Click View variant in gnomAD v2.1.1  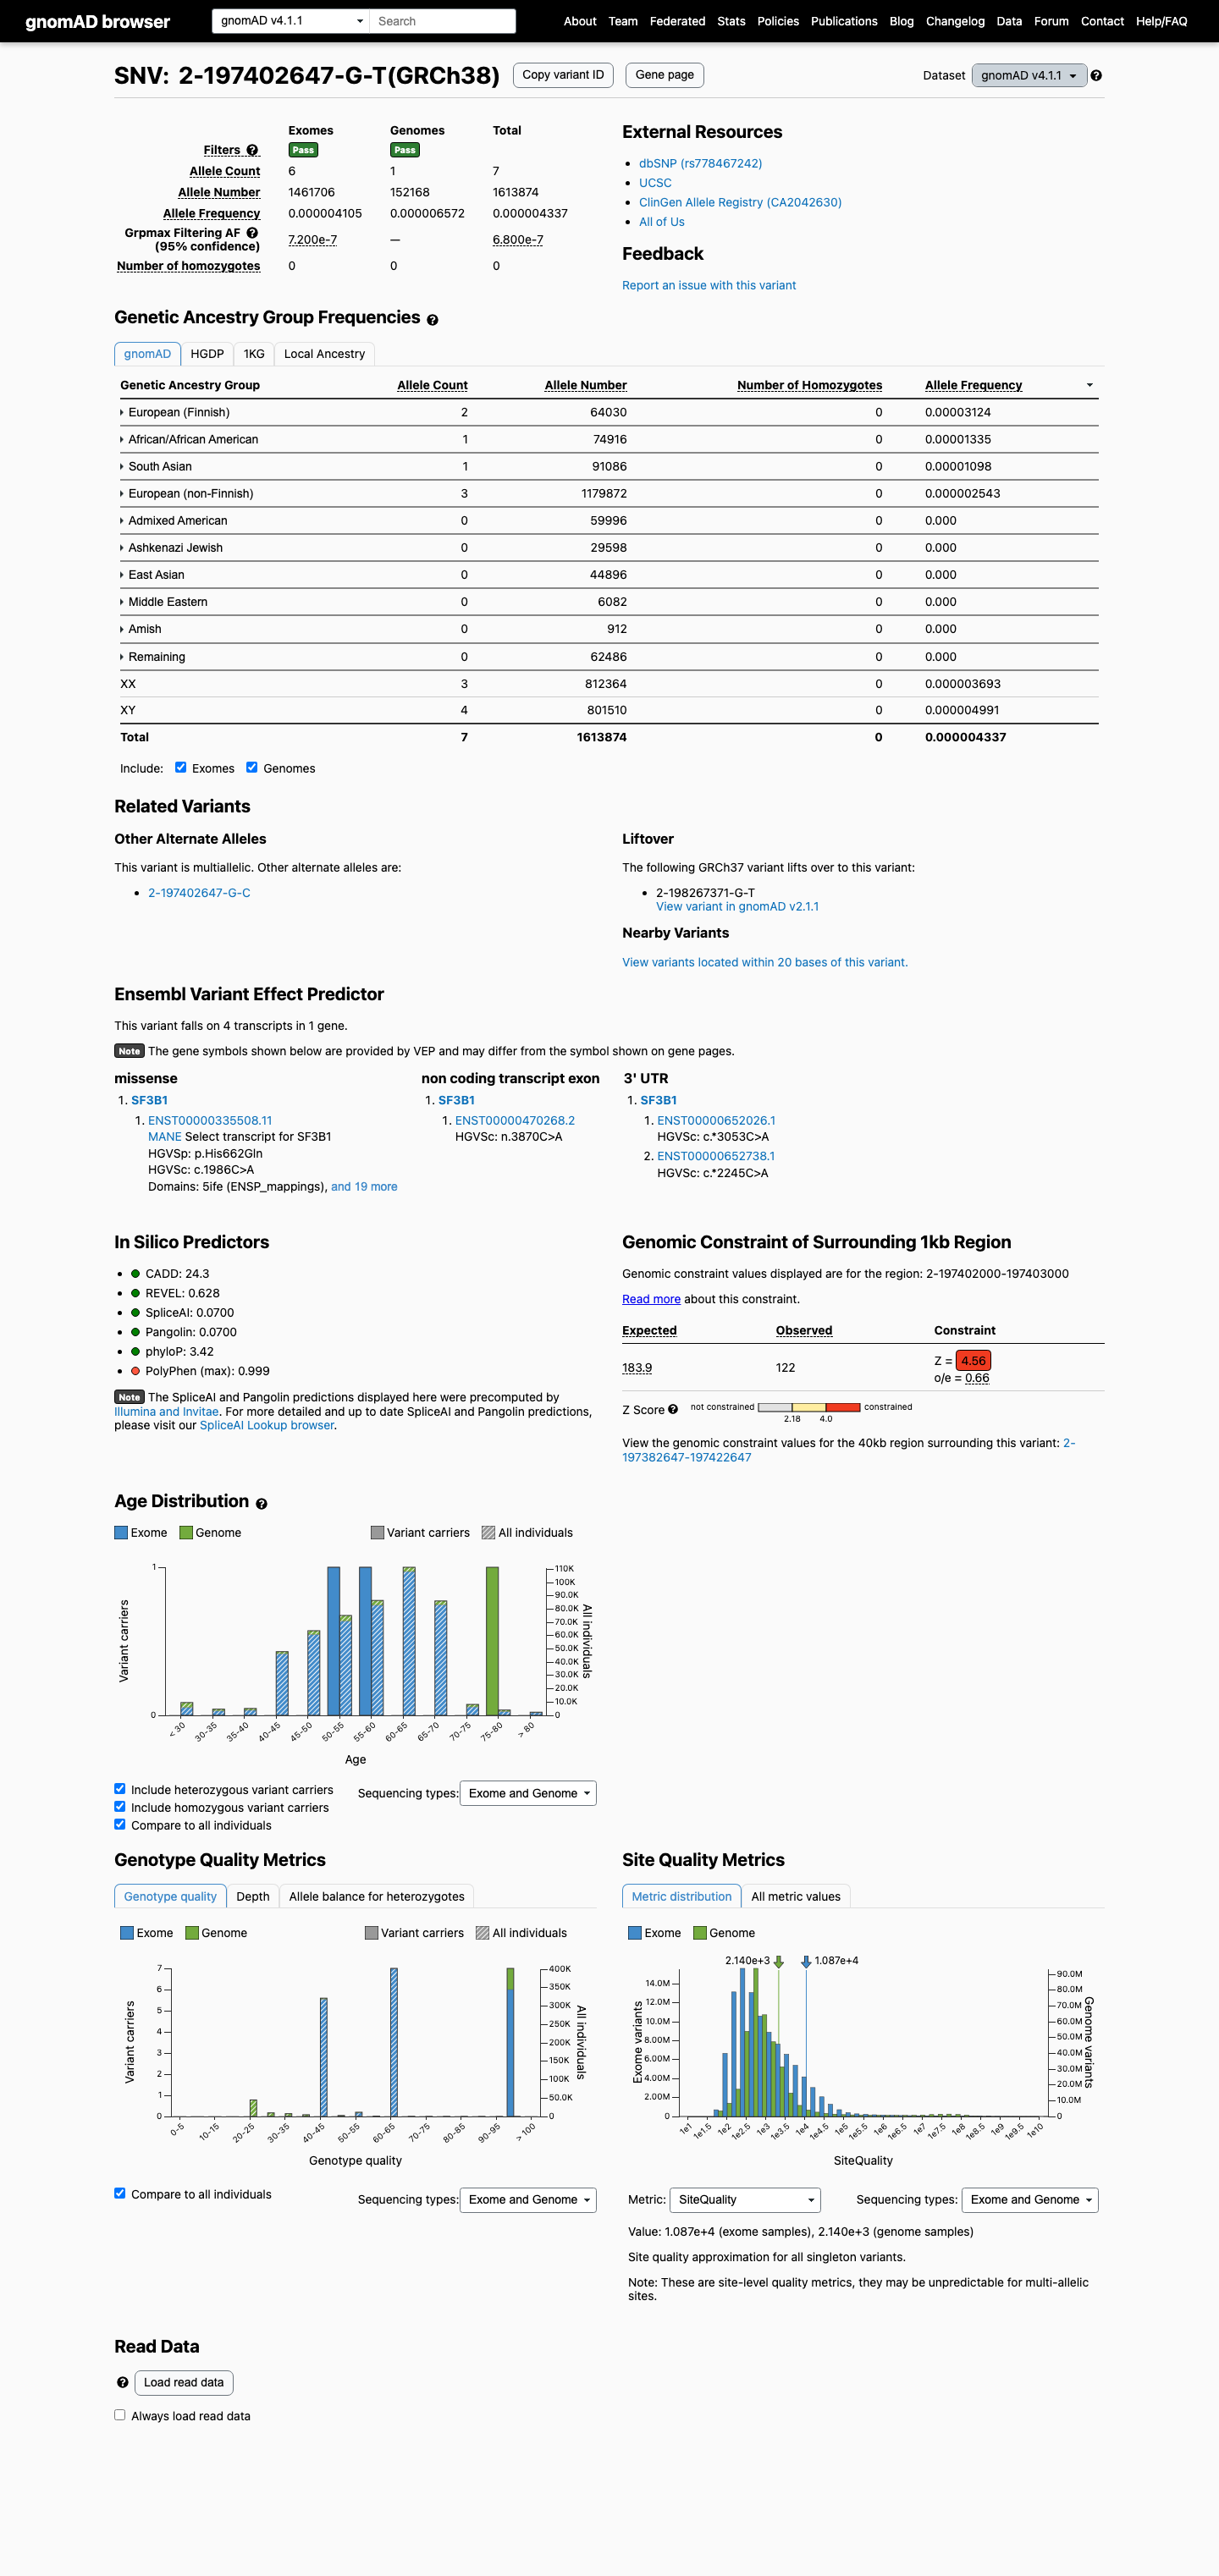[x=737, y=907]
